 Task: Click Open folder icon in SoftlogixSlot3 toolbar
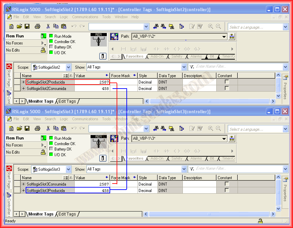(x=19, y=128)
